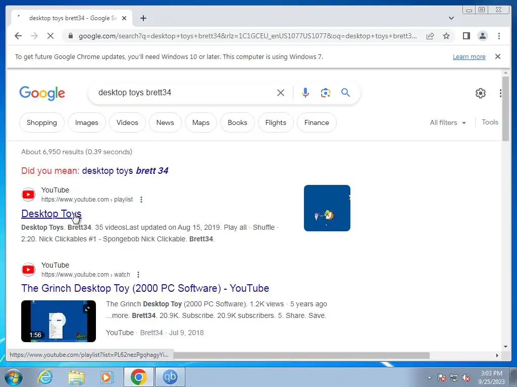
Task: Launch Internet Explorer from taskbar
Action: coord(45,377)
